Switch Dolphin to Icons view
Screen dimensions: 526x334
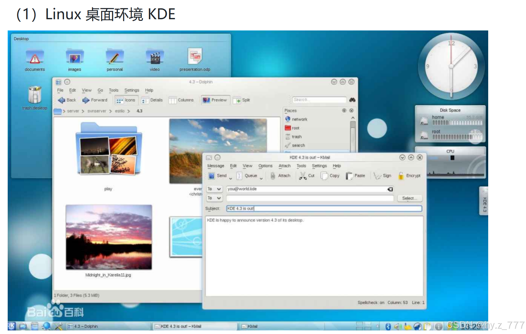click(x=126, y=100)
